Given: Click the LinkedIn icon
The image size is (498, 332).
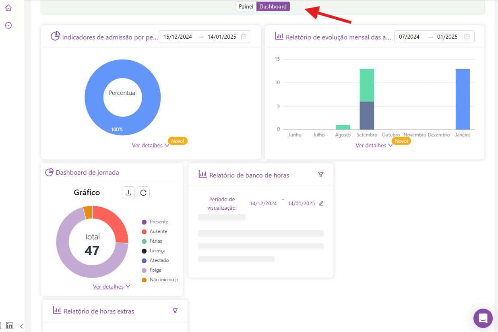Looking at the screenshot, I should coord(10,326).
